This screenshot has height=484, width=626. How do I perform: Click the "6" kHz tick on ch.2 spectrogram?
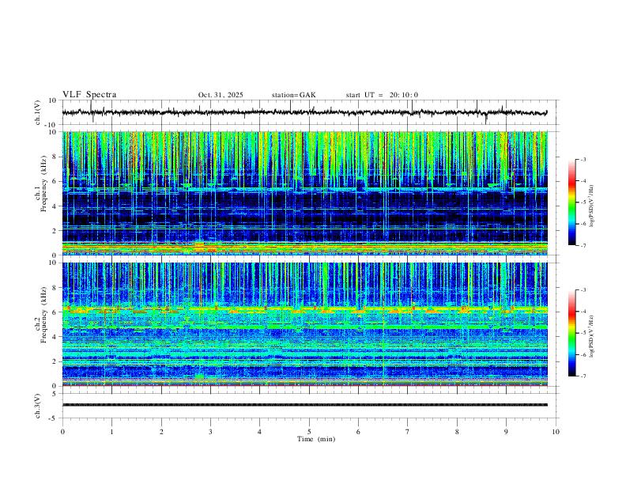54,312
